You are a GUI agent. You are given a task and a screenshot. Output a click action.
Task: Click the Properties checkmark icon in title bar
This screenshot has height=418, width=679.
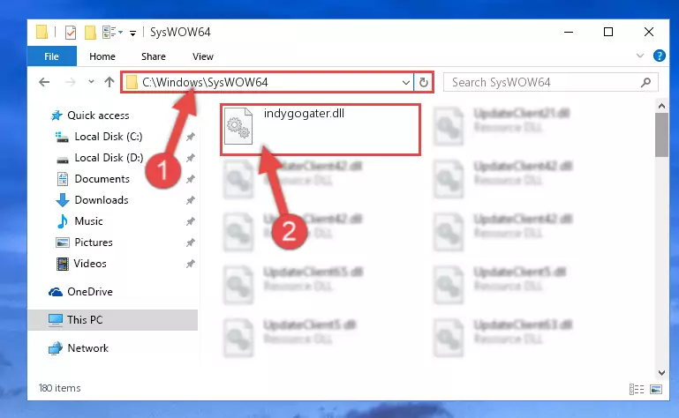point(70,33)
